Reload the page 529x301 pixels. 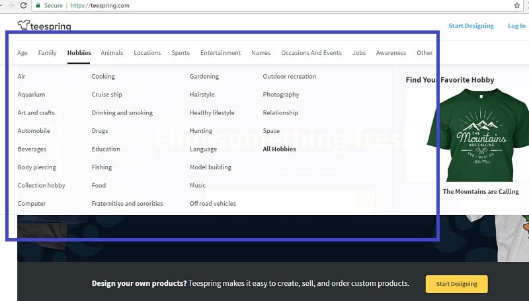tap(23, 5)
